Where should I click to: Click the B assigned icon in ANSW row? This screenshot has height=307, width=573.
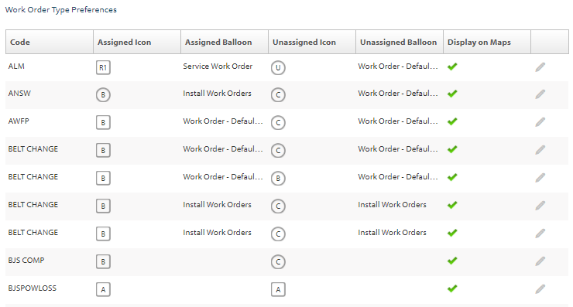pyautogui.click(x=103, y=95)
